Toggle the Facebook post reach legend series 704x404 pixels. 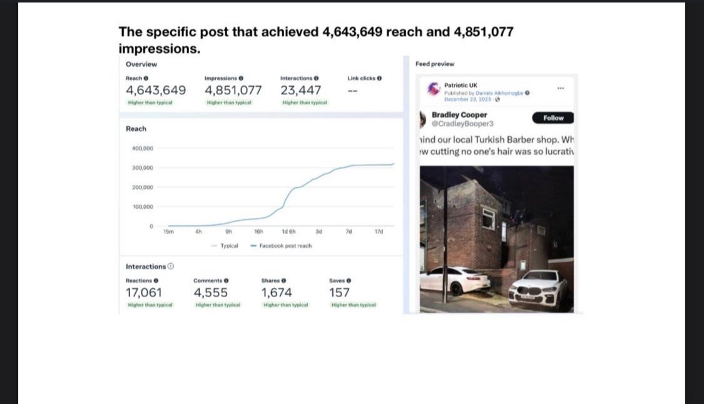pyautogui.click(x=281, y=246)
